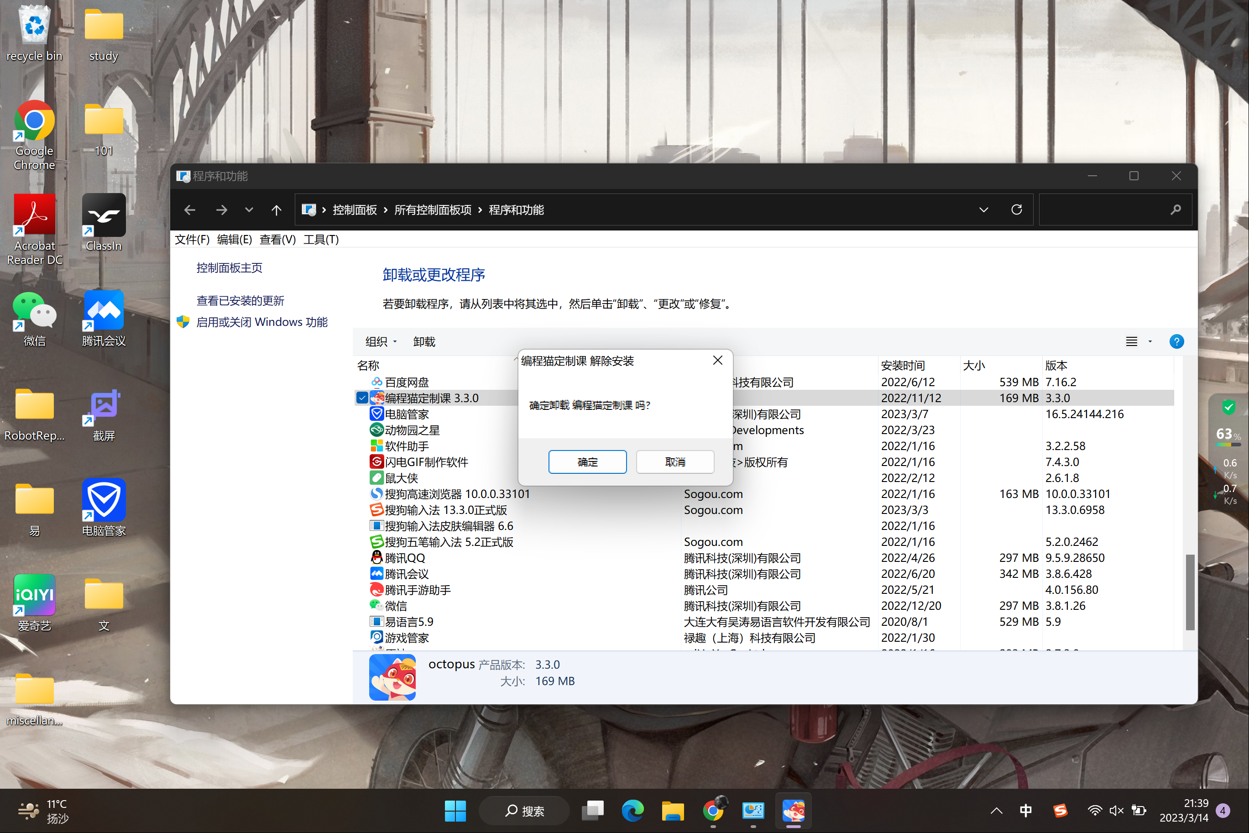Launch 爱奇艺 iQIYI desktop shortcut
Viewport: 1249px width, 833px height.
pos(35,603)
